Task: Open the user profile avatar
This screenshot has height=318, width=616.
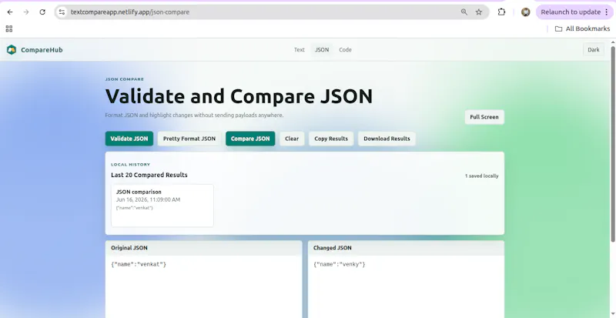Action: 526,12
